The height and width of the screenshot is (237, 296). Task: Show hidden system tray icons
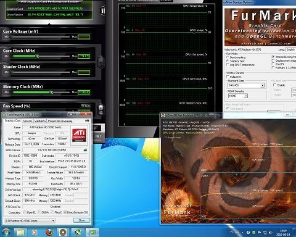coord(243,233)
